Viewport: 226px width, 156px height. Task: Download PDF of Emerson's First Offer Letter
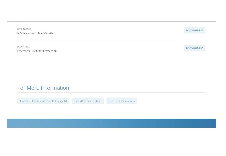coord(194,48)
